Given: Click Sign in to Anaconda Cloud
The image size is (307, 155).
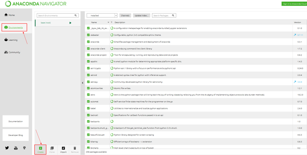Looking at the screenshot, I should tap(294, 4).
